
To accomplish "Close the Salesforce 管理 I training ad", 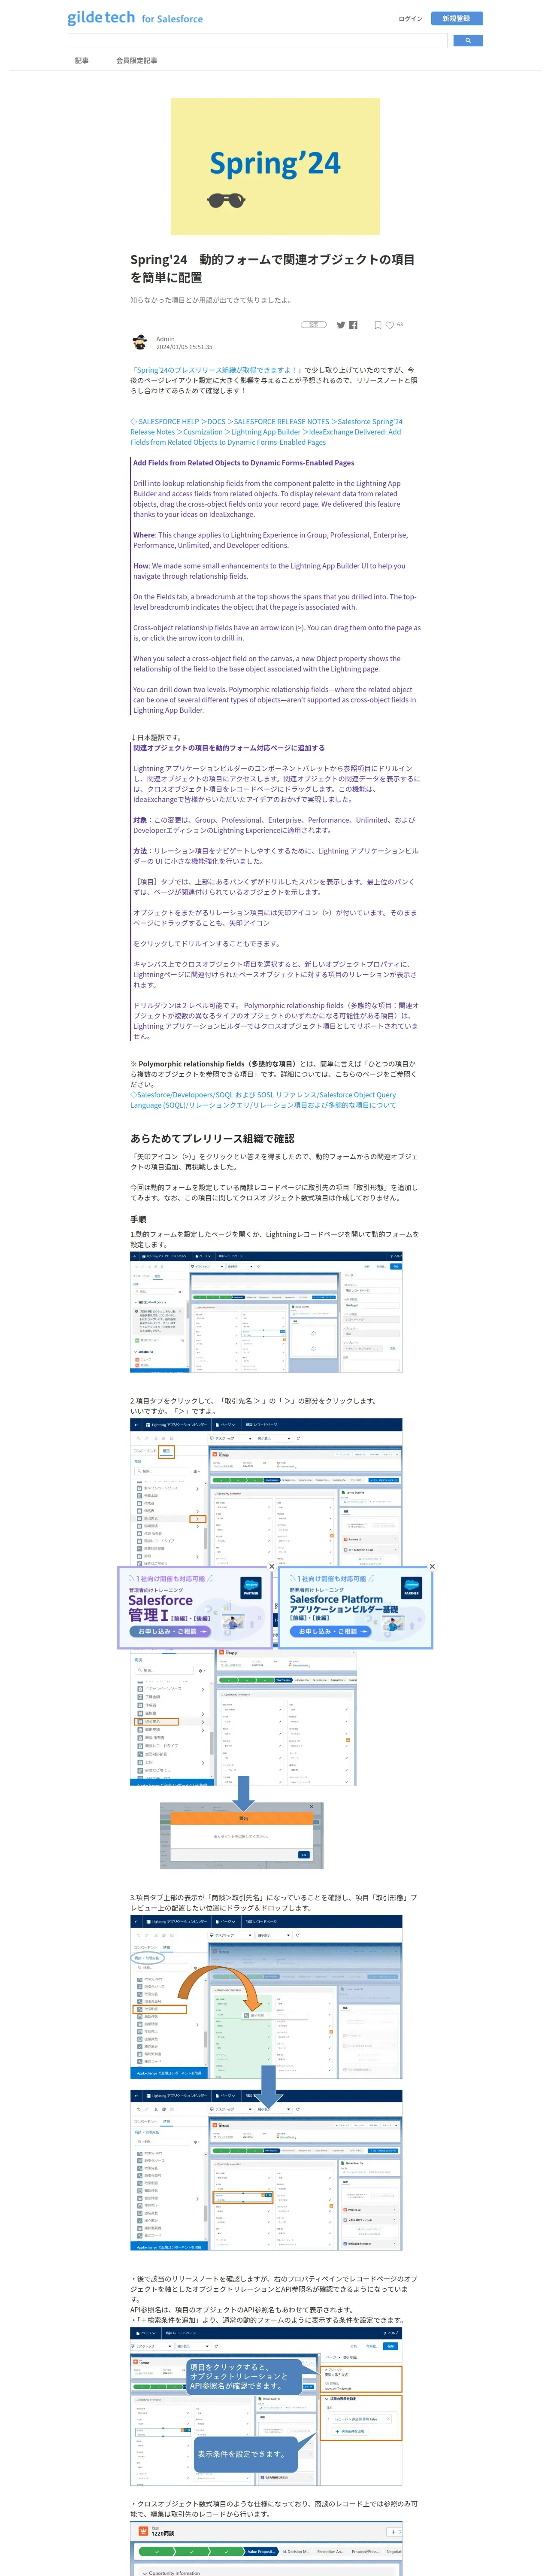I will [271, 1567].
